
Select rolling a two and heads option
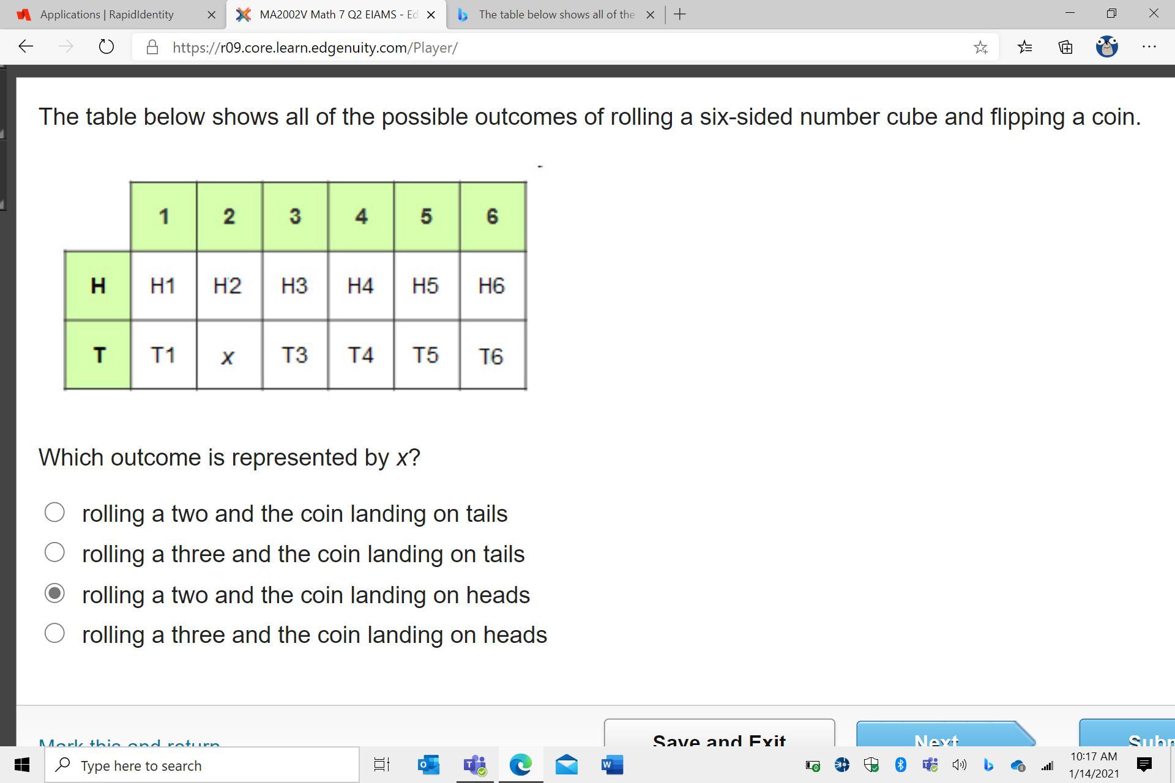pos(54,593)
